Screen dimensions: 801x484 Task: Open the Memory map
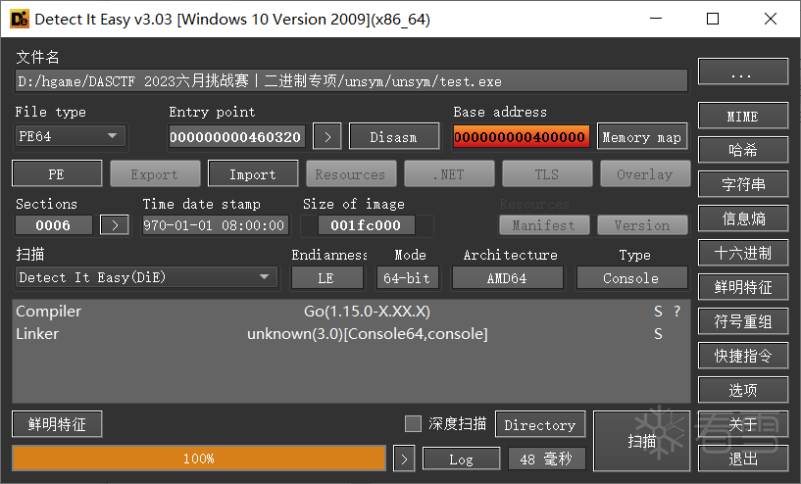tap(642, 137)
